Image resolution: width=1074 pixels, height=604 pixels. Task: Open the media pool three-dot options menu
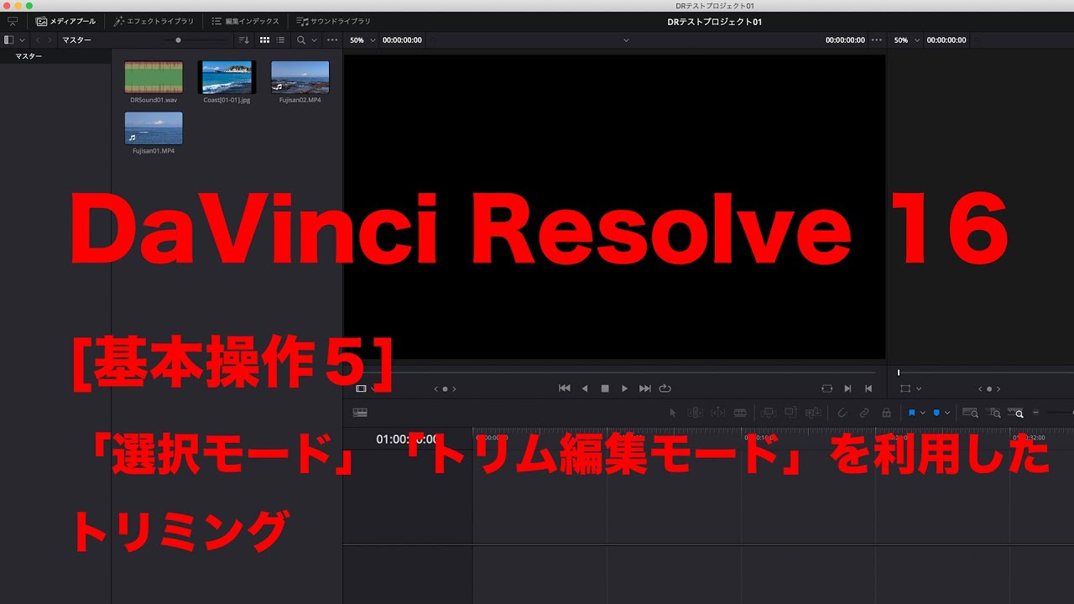pos(332,39)
